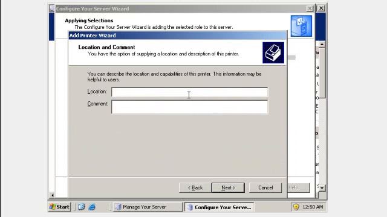Switch to Manage Your Server taskbar item
Screen dimensions: 387x217
click(x=148, y=207)
